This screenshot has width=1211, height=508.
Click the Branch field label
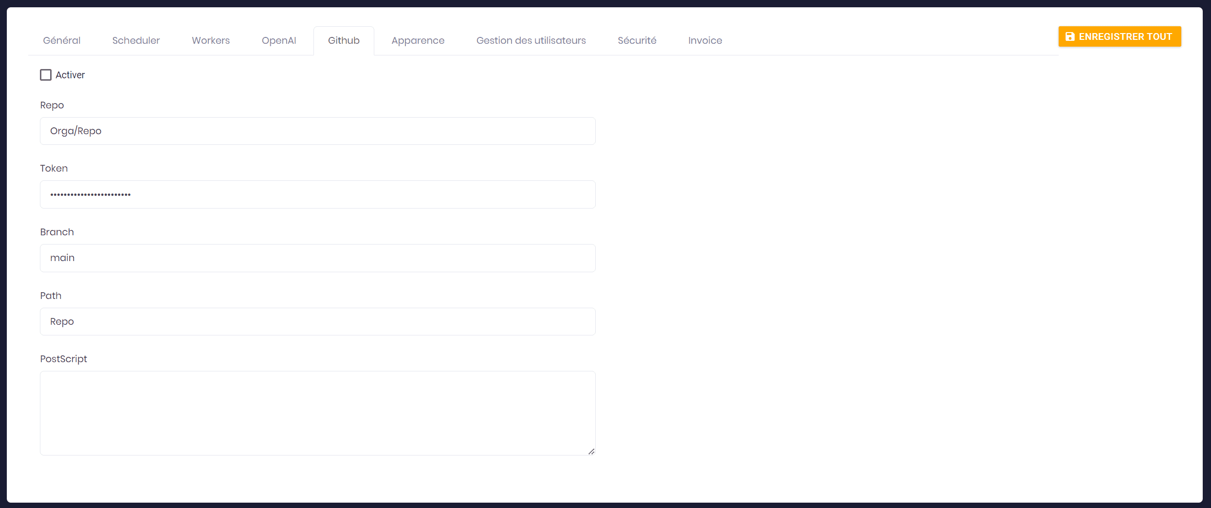(57, 232)
